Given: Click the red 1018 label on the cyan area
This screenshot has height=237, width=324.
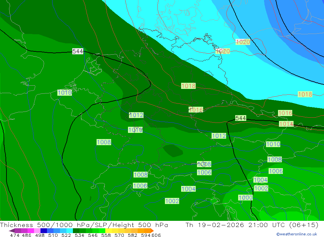Looking at the screenshot, I should 305,94.
